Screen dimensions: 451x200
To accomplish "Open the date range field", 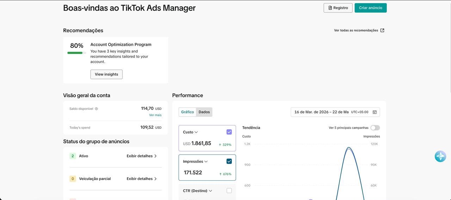I will 335,112.
